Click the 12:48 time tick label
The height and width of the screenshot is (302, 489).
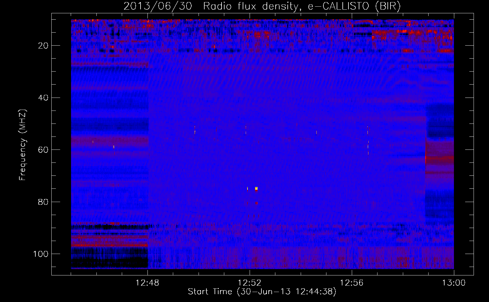point(147,283)
